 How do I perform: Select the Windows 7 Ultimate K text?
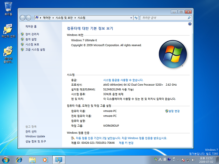84,40
